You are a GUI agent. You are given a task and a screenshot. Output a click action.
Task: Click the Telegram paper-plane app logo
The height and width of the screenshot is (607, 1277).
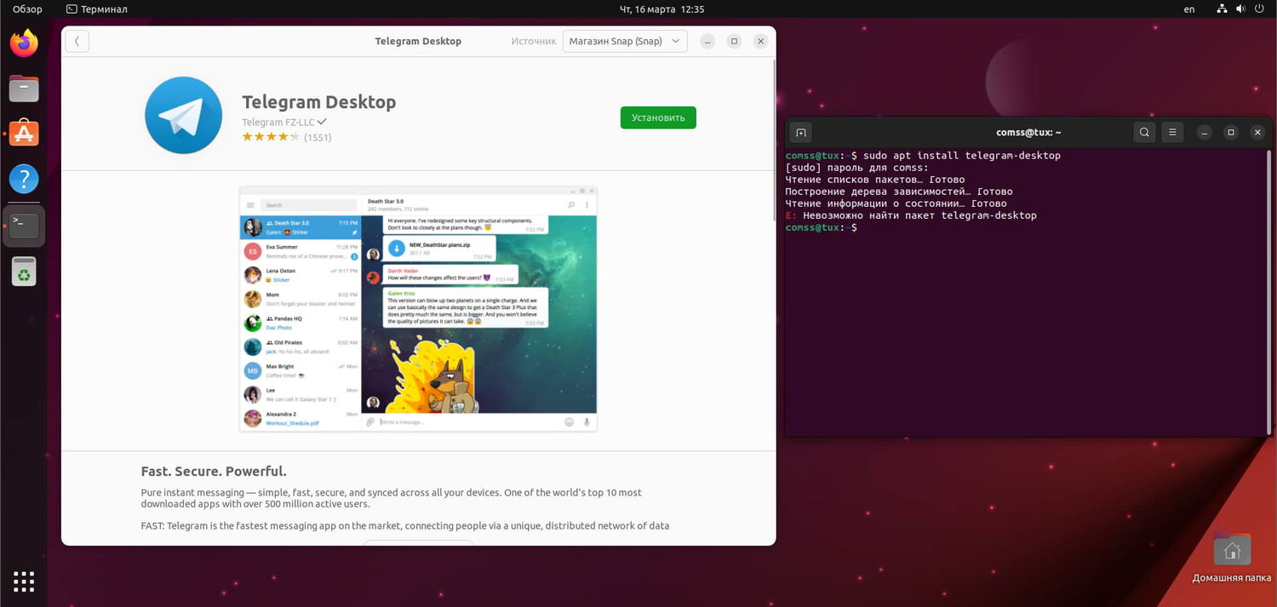coord(183,115)
